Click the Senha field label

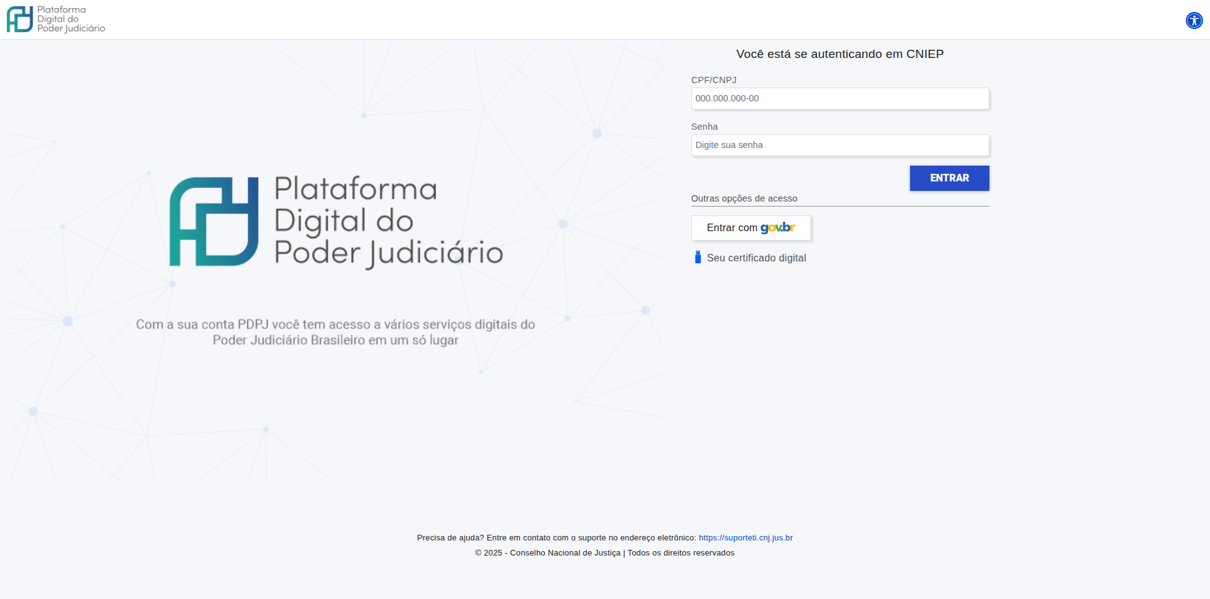coord(704,126)
